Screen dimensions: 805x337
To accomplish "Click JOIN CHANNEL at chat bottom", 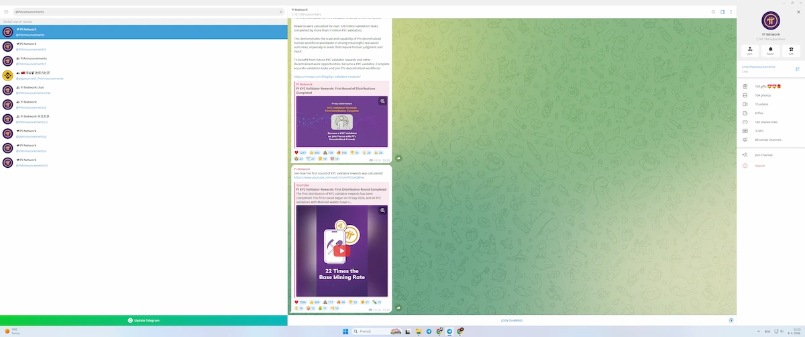I will 512,320.
